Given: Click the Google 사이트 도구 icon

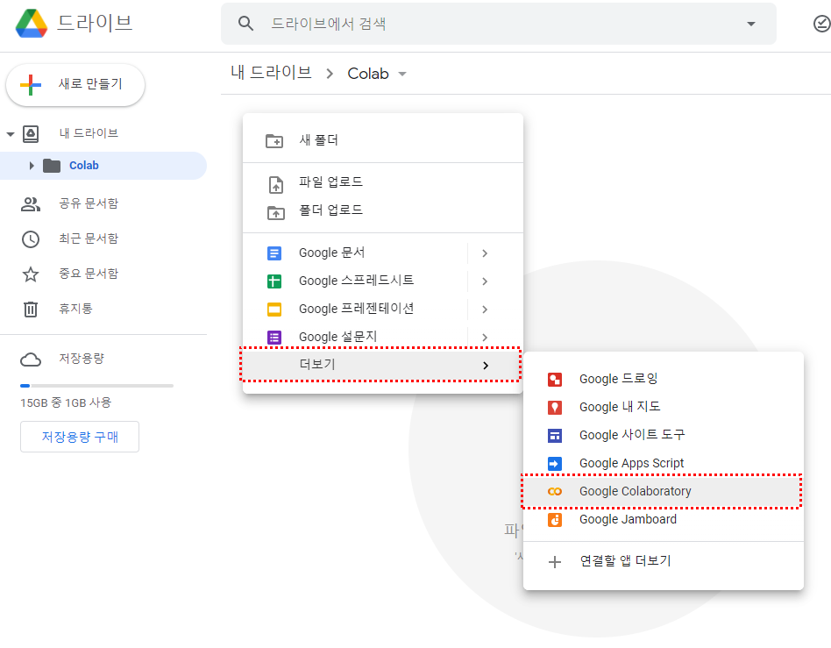Looking at the screenshot, I should click(x=554, y=436).
